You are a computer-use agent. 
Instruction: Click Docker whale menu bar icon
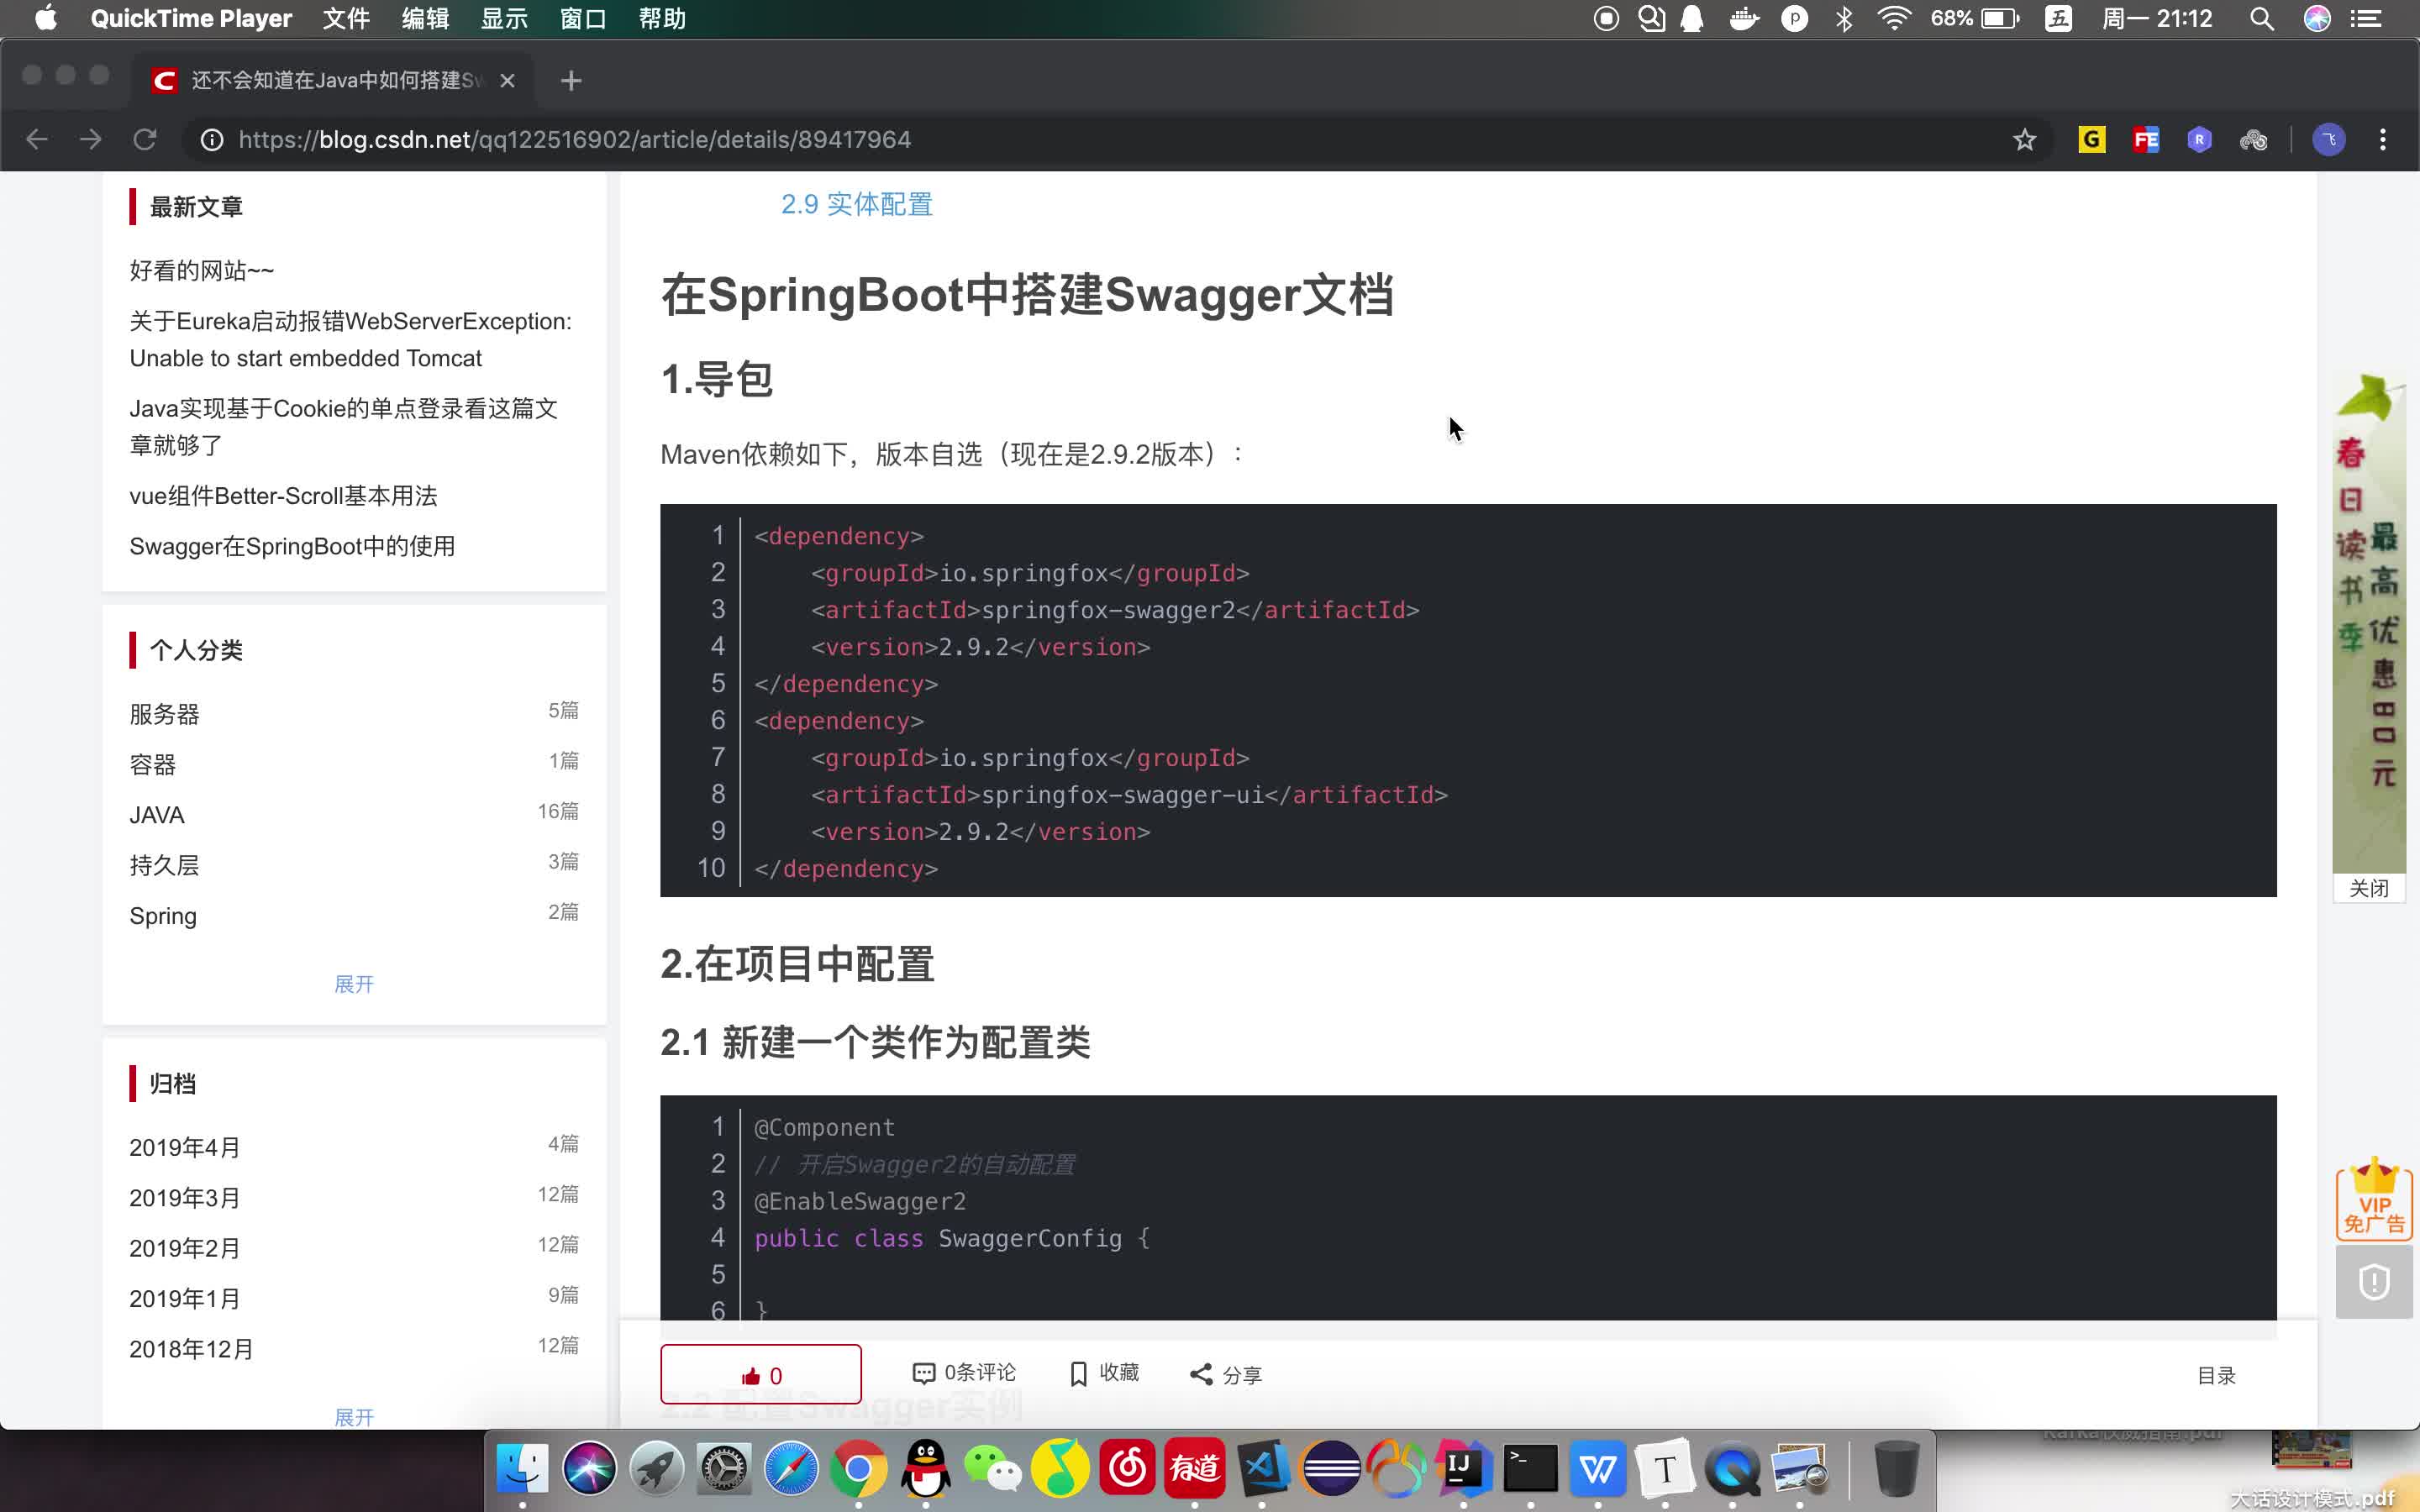click(1743, 18)
